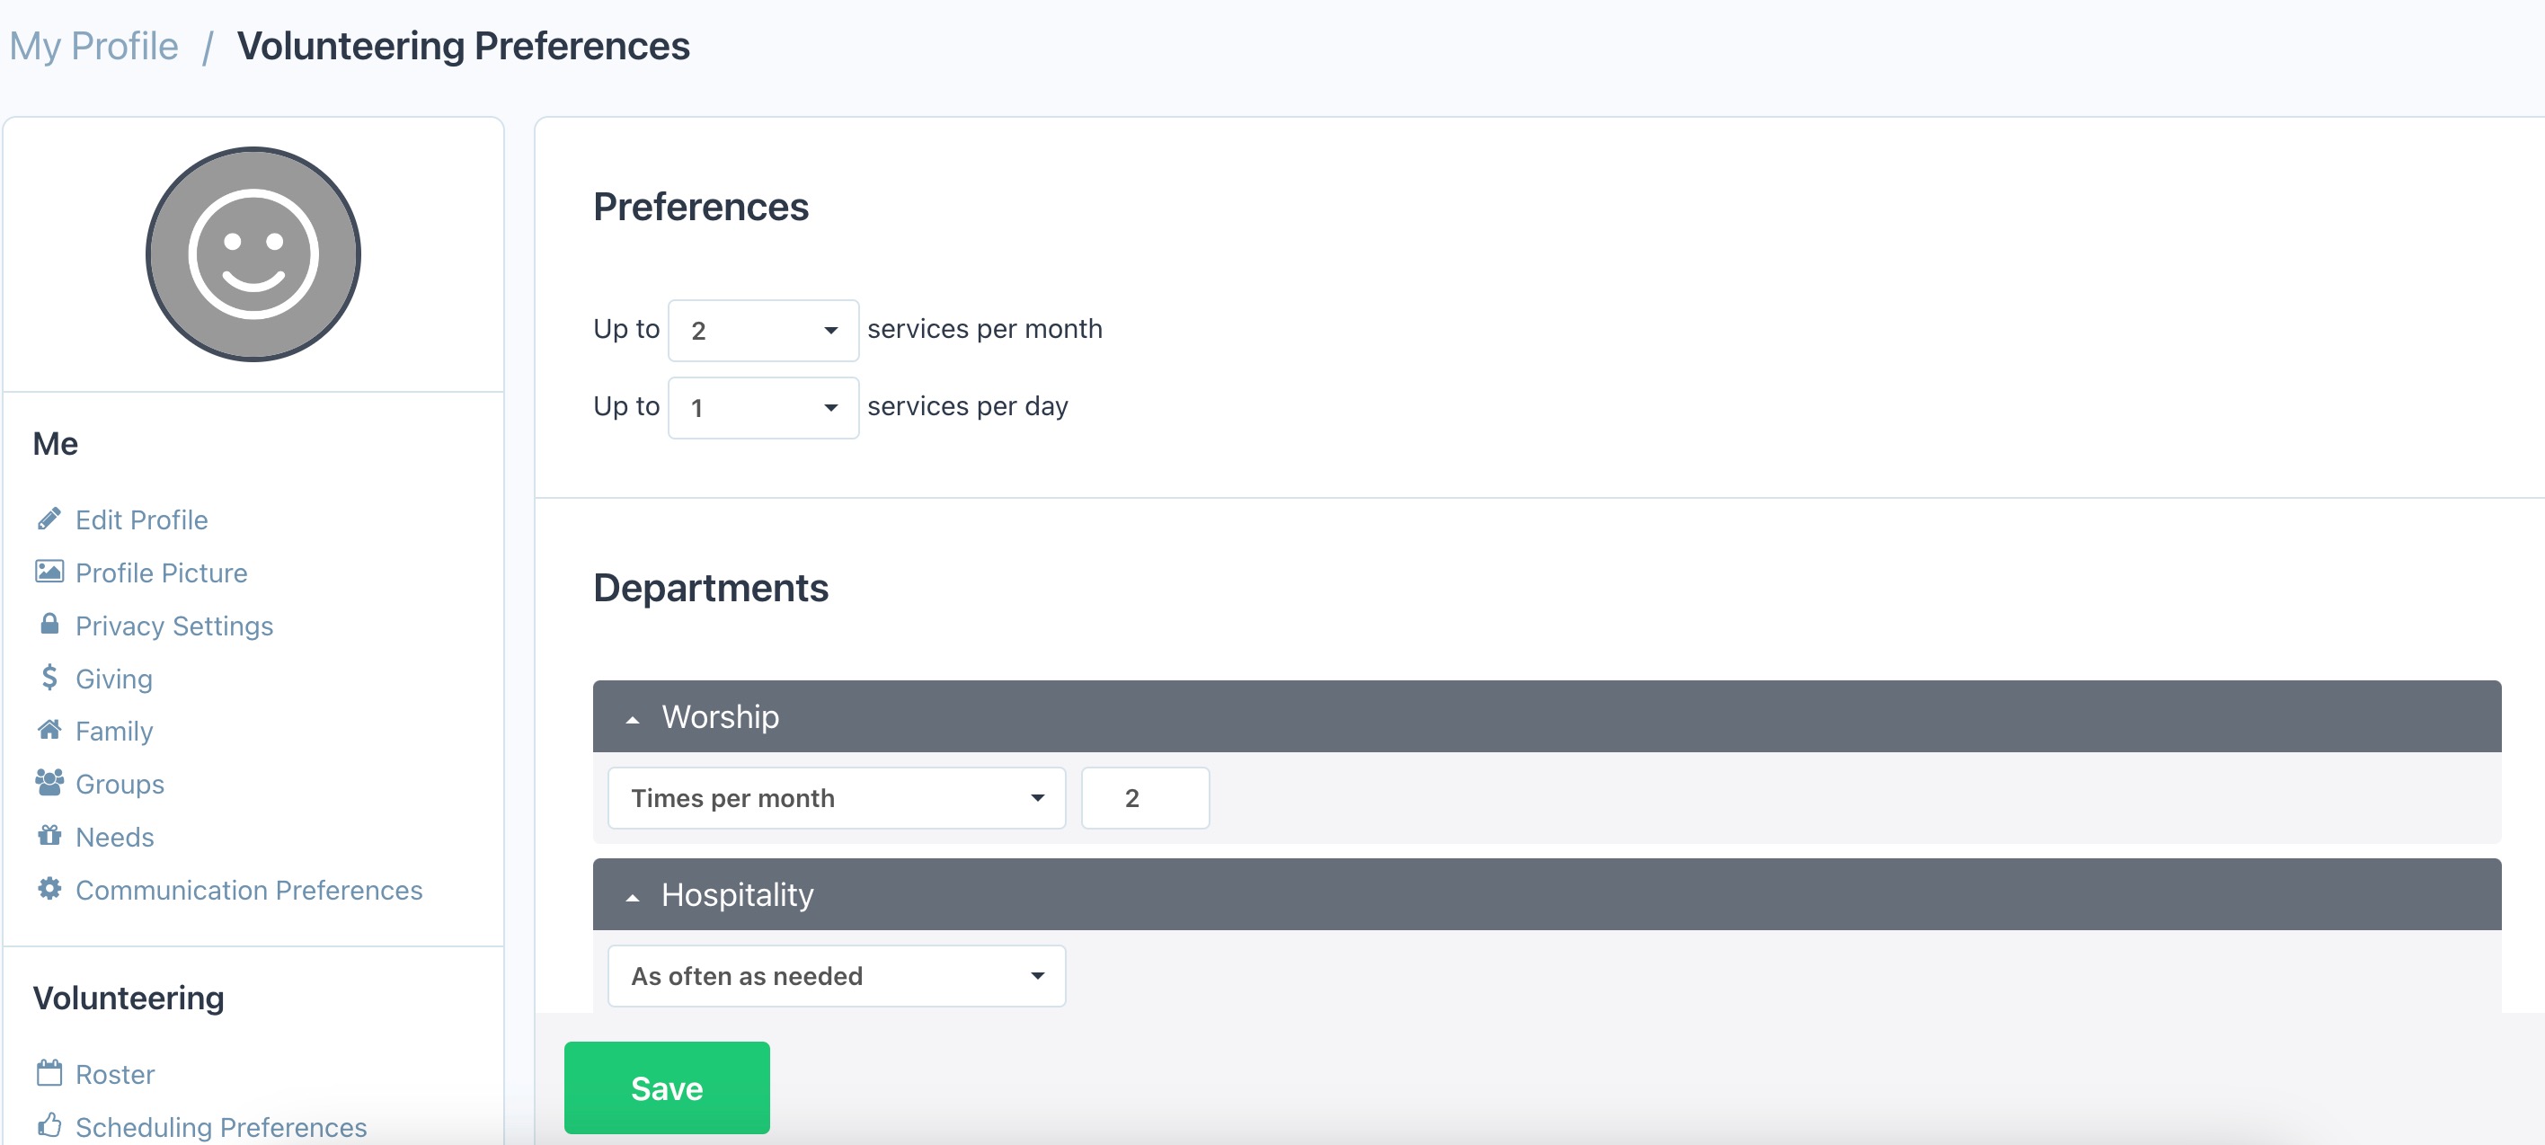Go to Privacy Settings

[173, 626]
